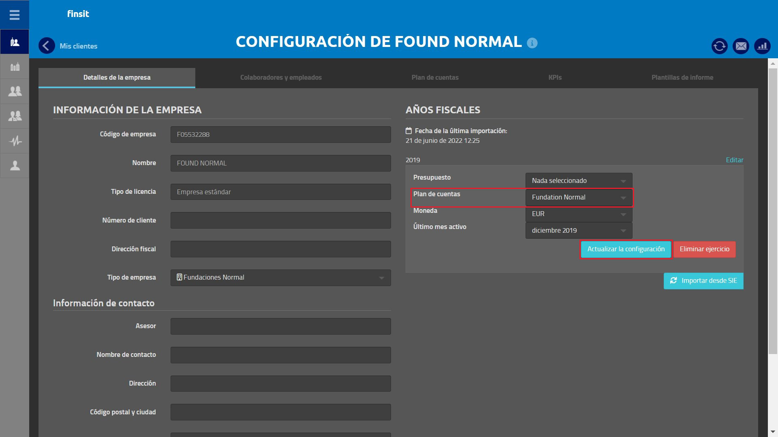Open the second group users sidebar icon
The height and width of the screenshot is (437, 778).
pos(15,116)
